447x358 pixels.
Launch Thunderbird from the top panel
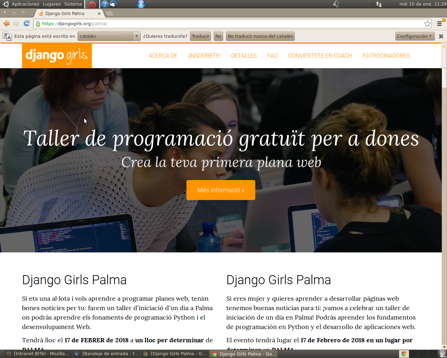point(113,4)
